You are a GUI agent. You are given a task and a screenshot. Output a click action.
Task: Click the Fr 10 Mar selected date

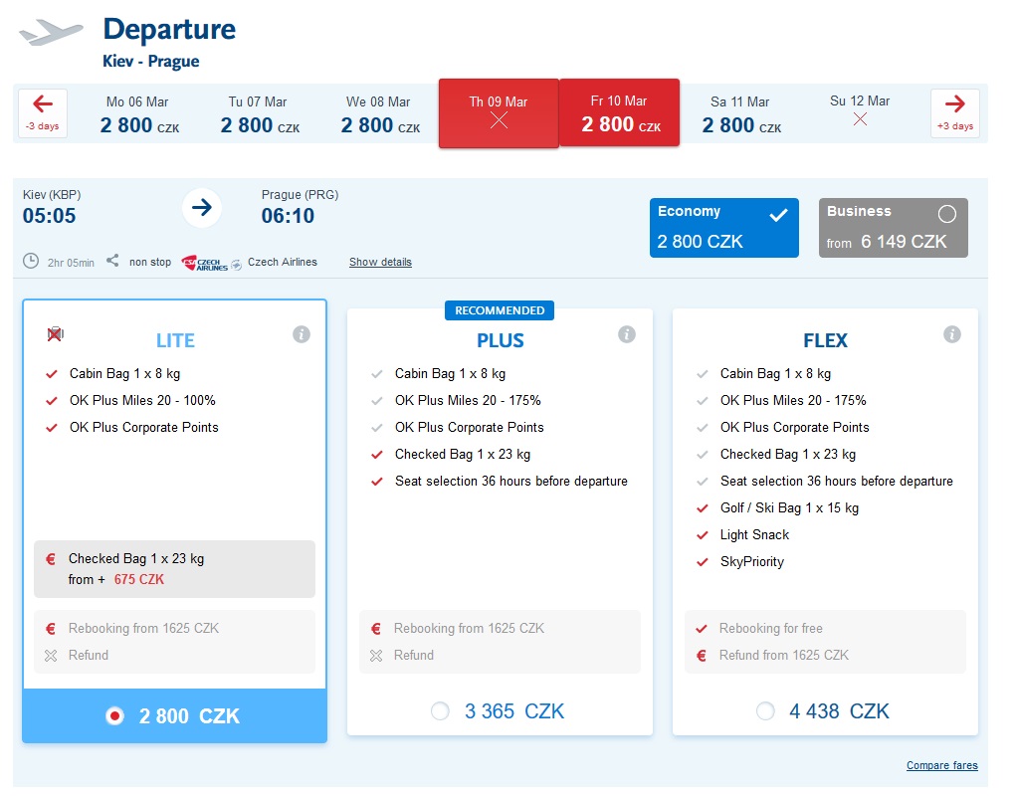pyautogui.click(x=619, y=113)
